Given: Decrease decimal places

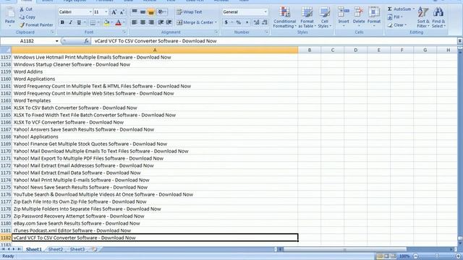Looking at the screenshot, I should point(265,22).
